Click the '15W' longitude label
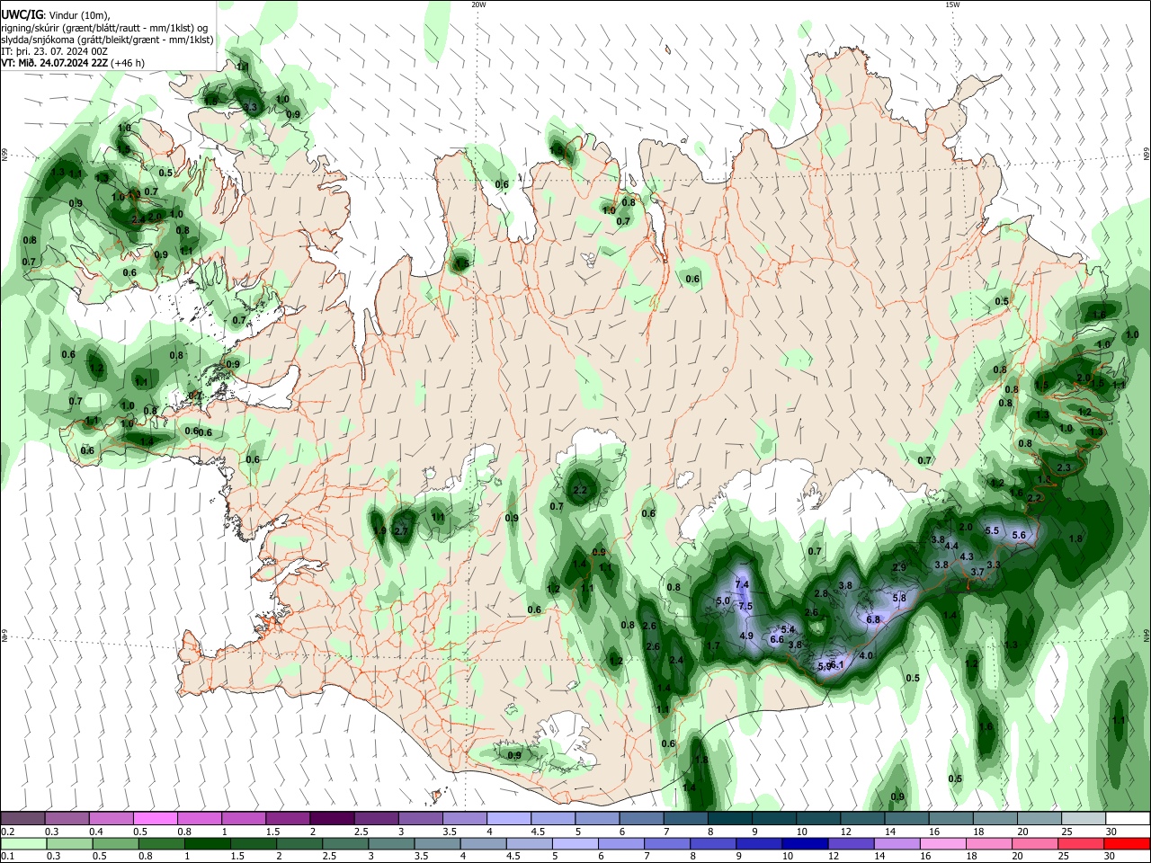Image resolution: width=1151 pixels, height=863 pixels. 952,4
